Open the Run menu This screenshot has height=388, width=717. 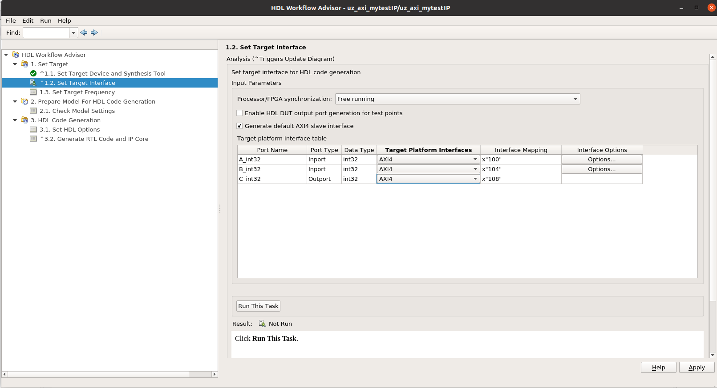point(45,20)
